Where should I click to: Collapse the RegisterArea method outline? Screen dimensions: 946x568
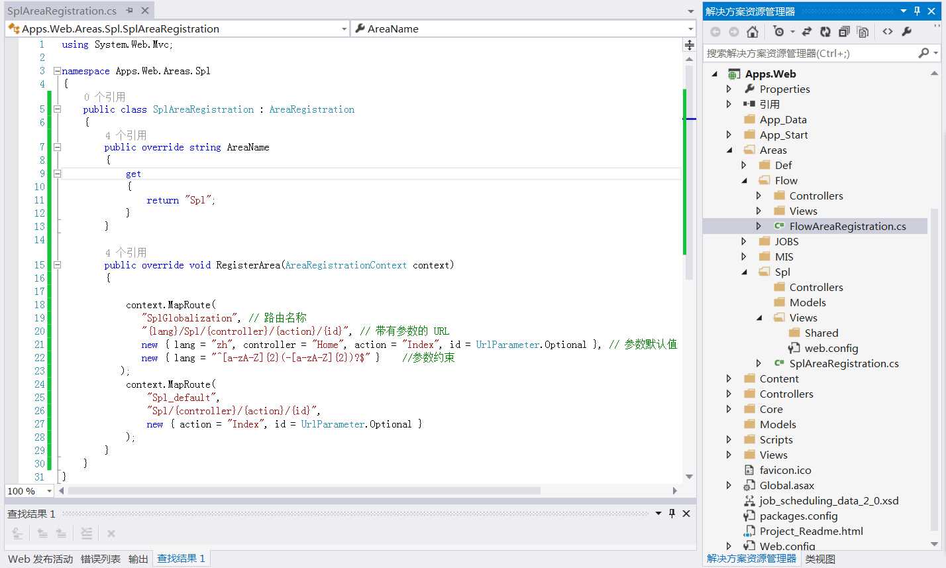(57, 265)
